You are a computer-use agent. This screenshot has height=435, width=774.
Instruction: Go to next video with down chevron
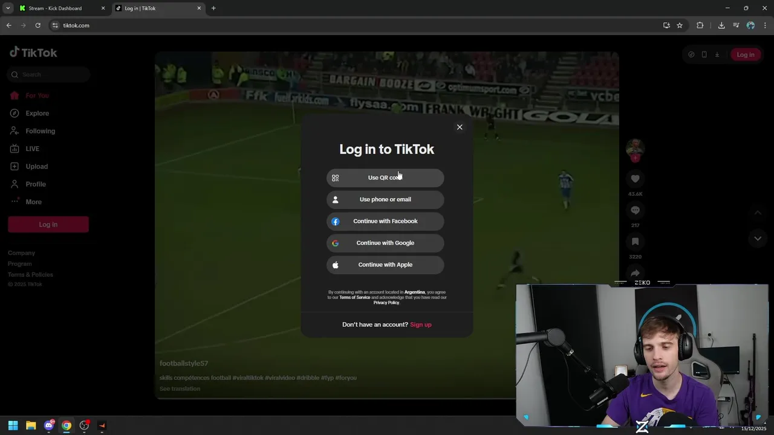758,239
